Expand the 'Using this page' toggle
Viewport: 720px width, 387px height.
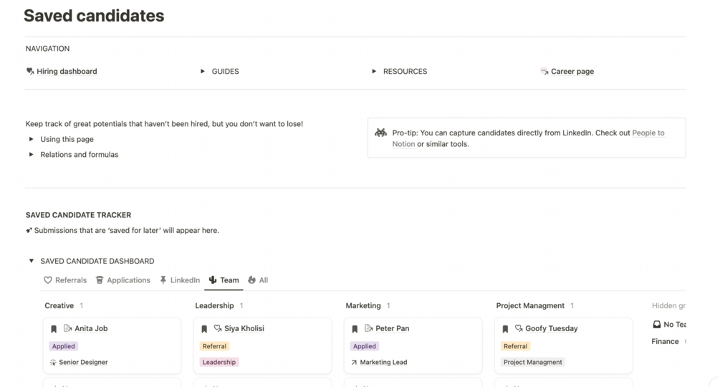click(x=32, y=139)
